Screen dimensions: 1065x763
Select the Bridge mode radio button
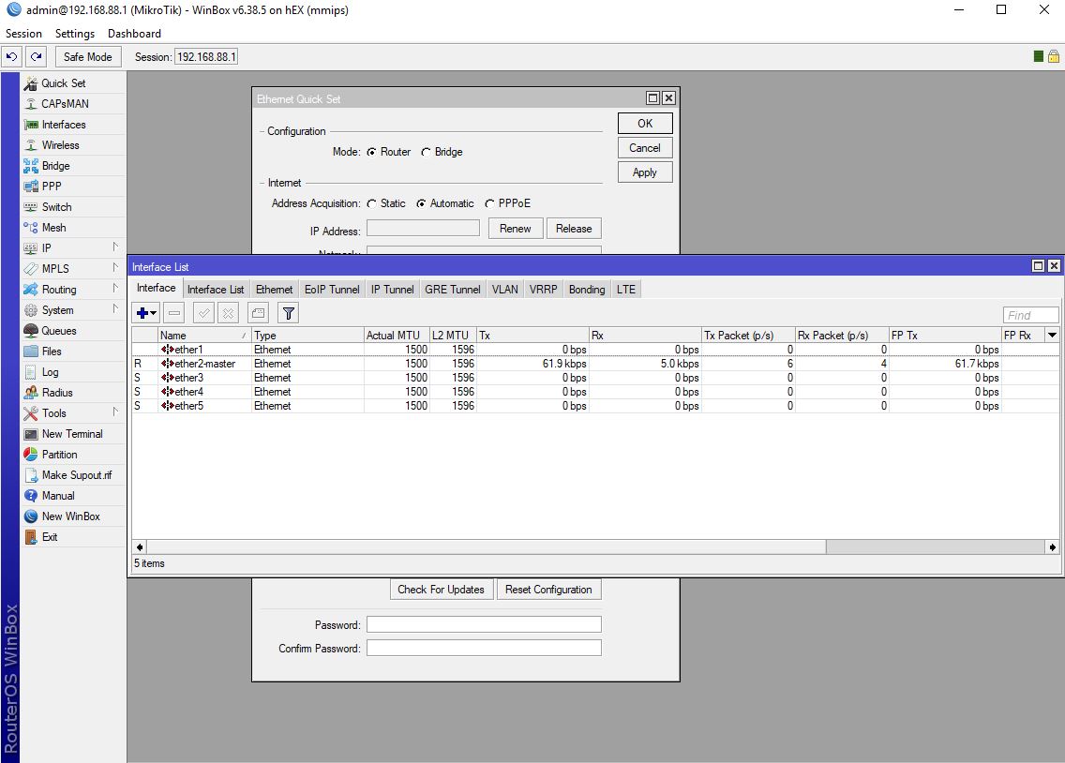[x=427, y=152]
